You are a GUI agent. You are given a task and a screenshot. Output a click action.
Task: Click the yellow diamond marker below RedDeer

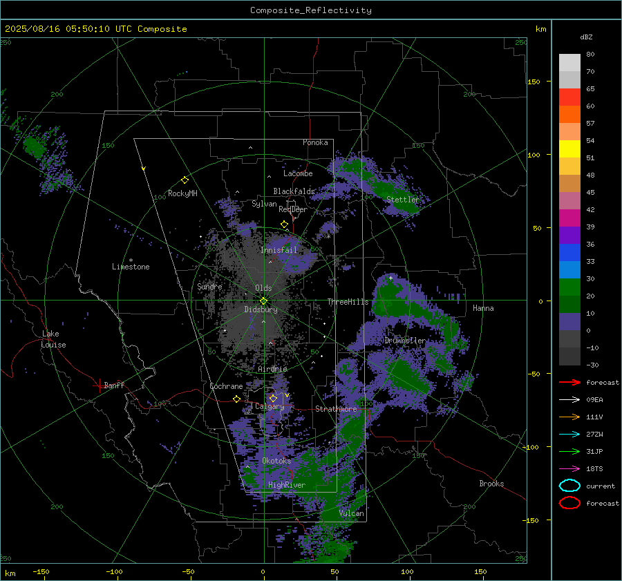tap(284, 225)
